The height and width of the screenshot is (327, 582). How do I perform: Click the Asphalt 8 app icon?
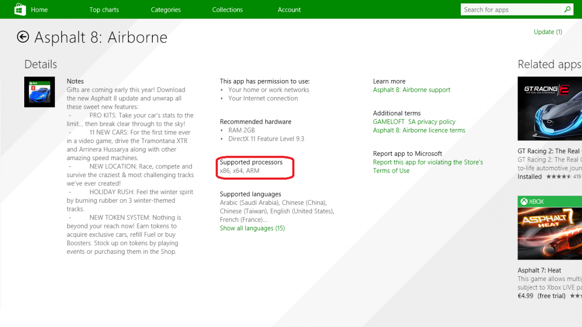pos(40,92)
